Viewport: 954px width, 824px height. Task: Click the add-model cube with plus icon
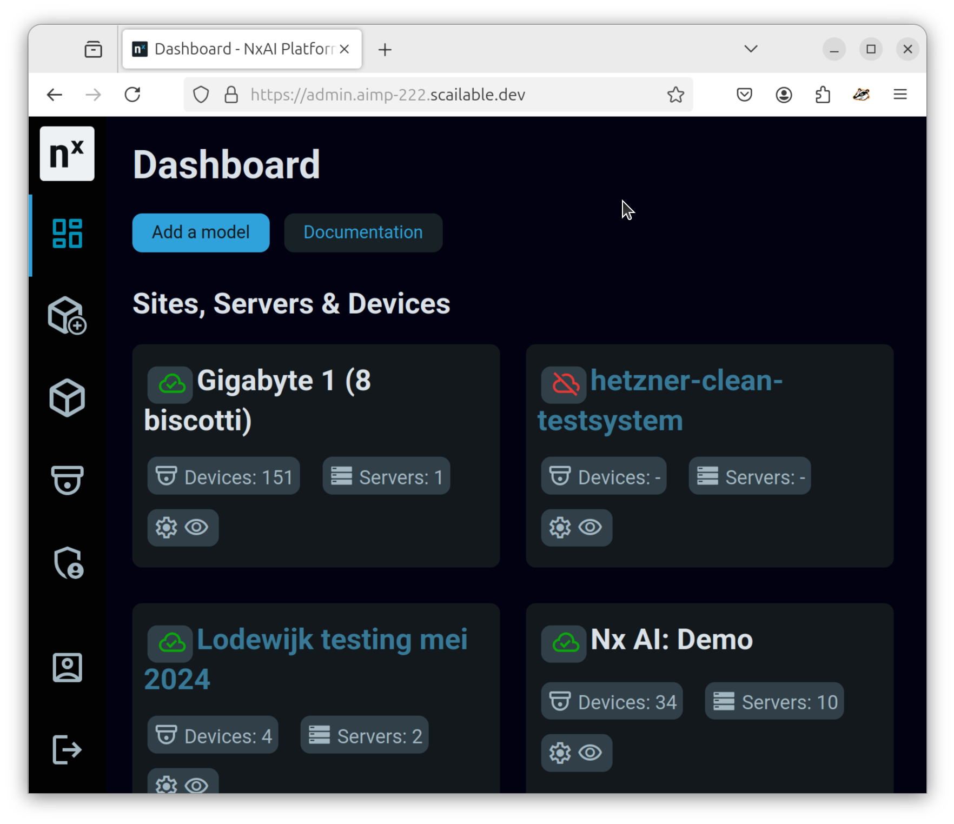tap(67, 316)
